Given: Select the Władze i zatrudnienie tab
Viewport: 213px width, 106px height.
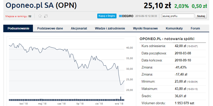Looking at the screenshot, I should click(x=110, y=28).
